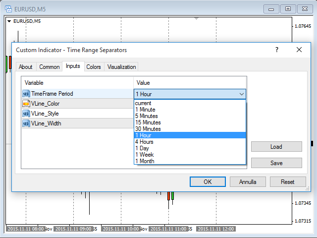This screenshot has width=317, height=238.
Task: Click the VLine_Width variable icon
Action: (26, 123)
